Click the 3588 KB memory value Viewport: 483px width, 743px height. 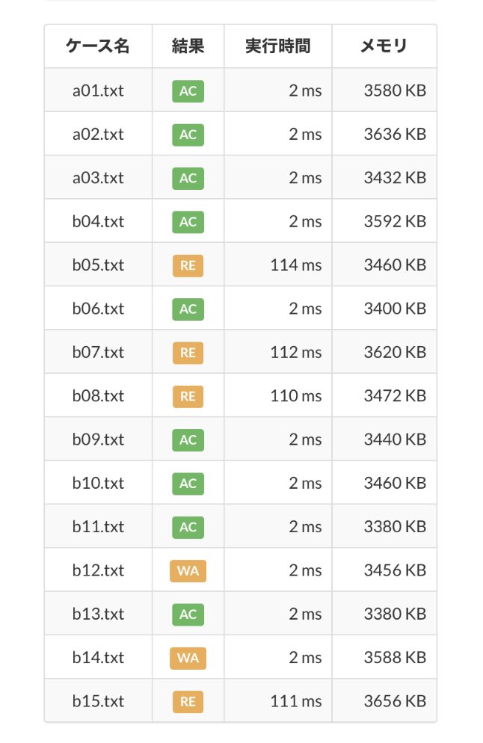click(395, 657)
